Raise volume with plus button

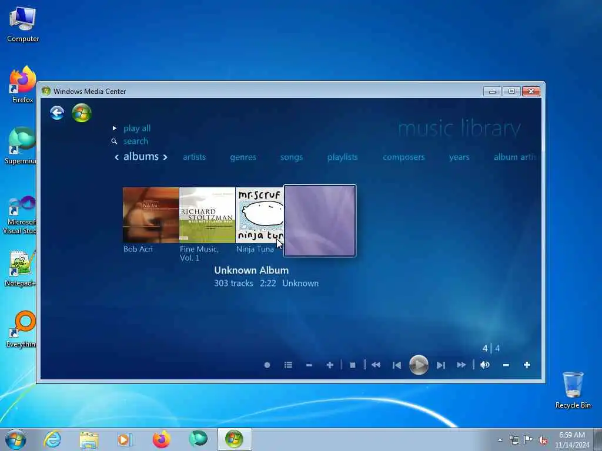(x=527, y=365)
